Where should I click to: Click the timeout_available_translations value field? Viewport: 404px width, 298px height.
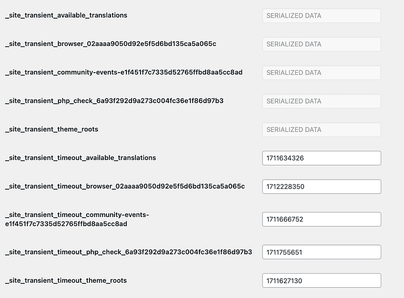pos(321,158)
